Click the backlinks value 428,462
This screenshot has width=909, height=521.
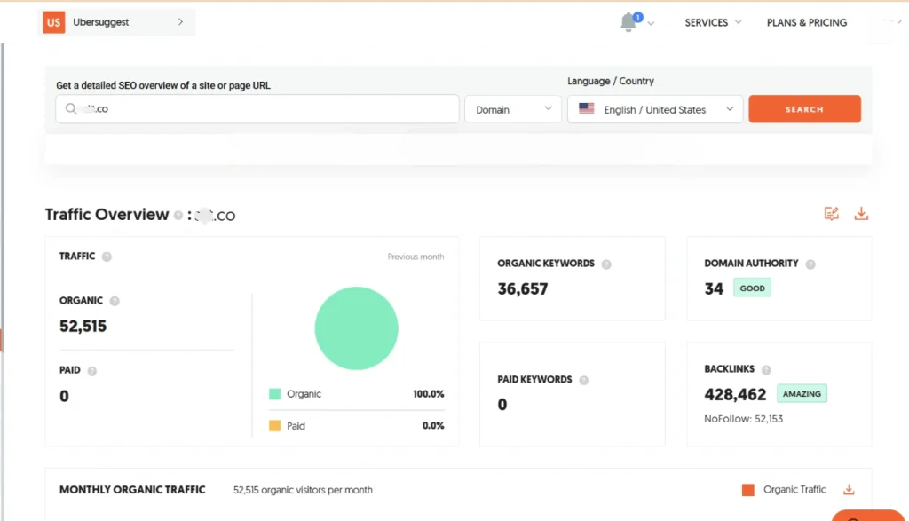point(735,395)
